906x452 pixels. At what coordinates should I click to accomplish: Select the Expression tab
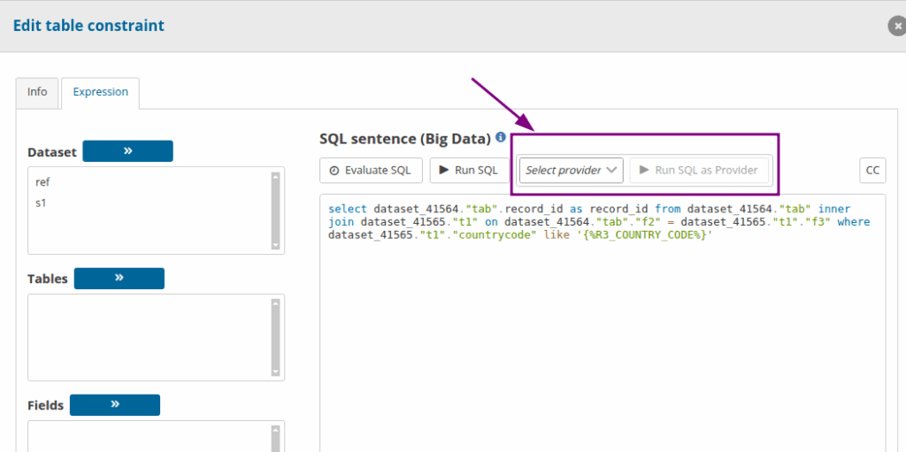(100, 92)
